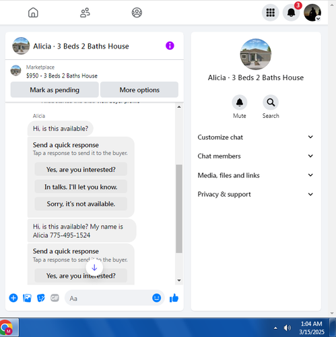
Task: Click the Chrome icon in the taskbar
Action: click(6, 328)
